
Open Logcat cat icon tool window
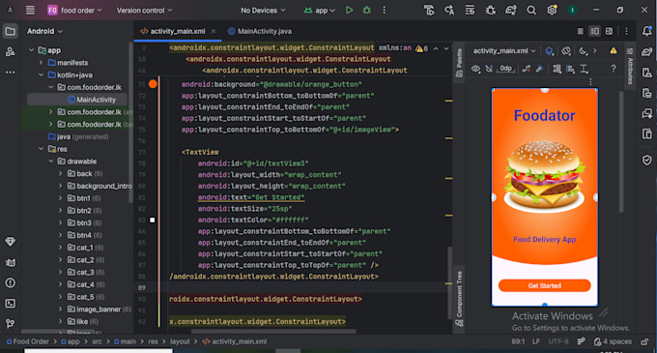point(10,262)
